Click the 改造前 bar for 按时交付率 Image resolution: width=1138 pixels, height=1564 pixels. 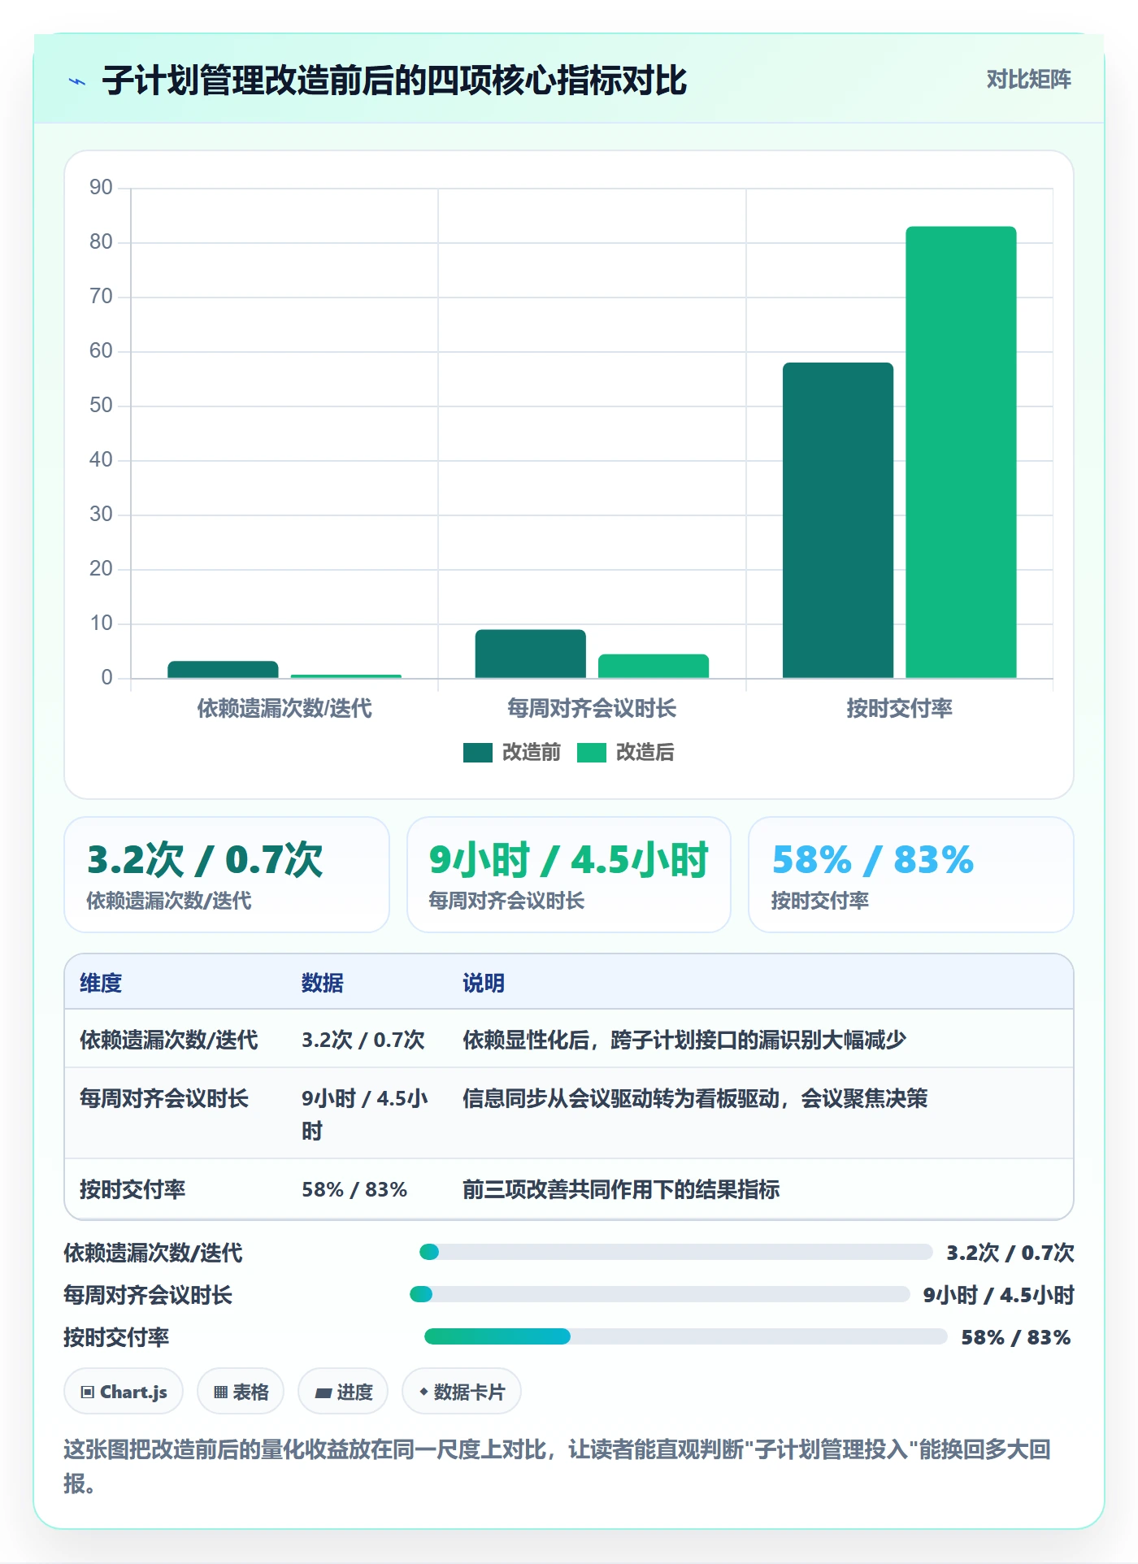(x=838, y=520)
